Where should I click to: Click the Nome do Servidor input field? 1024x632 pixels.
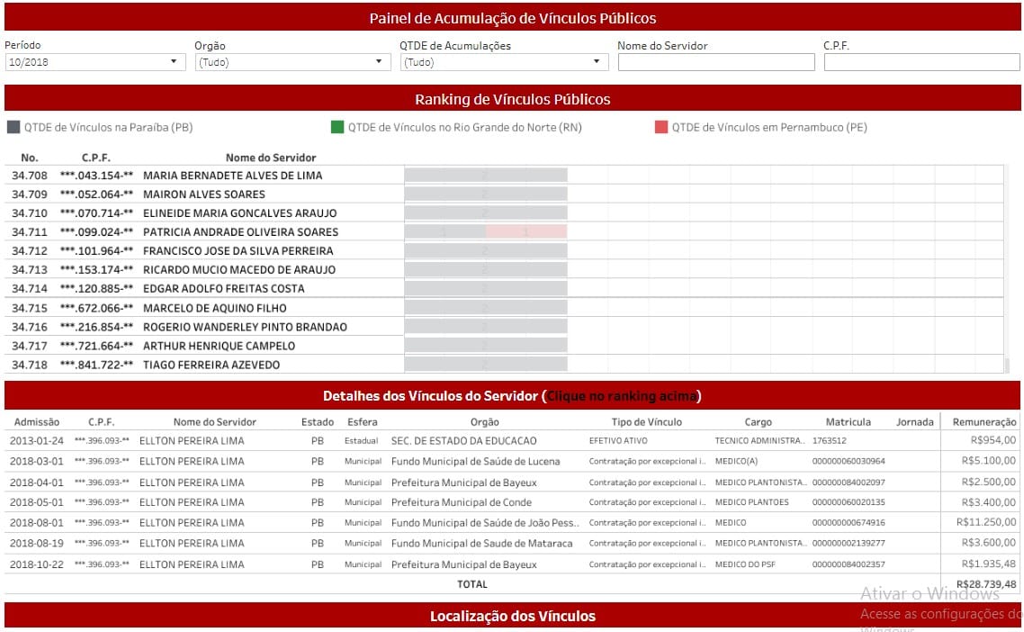point(715,62)
